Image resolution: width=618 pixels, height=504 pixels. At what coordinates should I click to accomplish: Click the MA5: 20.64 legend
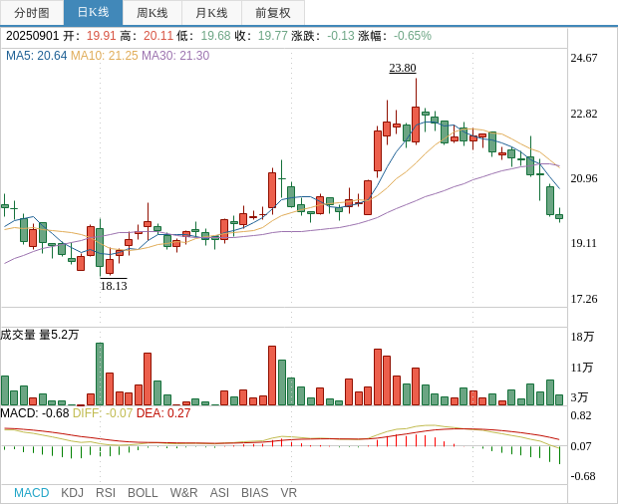point(36,56)
